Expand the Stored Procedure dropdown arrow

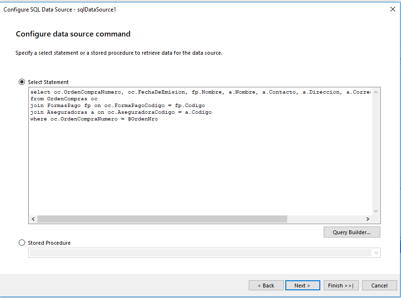(x=376, y=252)
